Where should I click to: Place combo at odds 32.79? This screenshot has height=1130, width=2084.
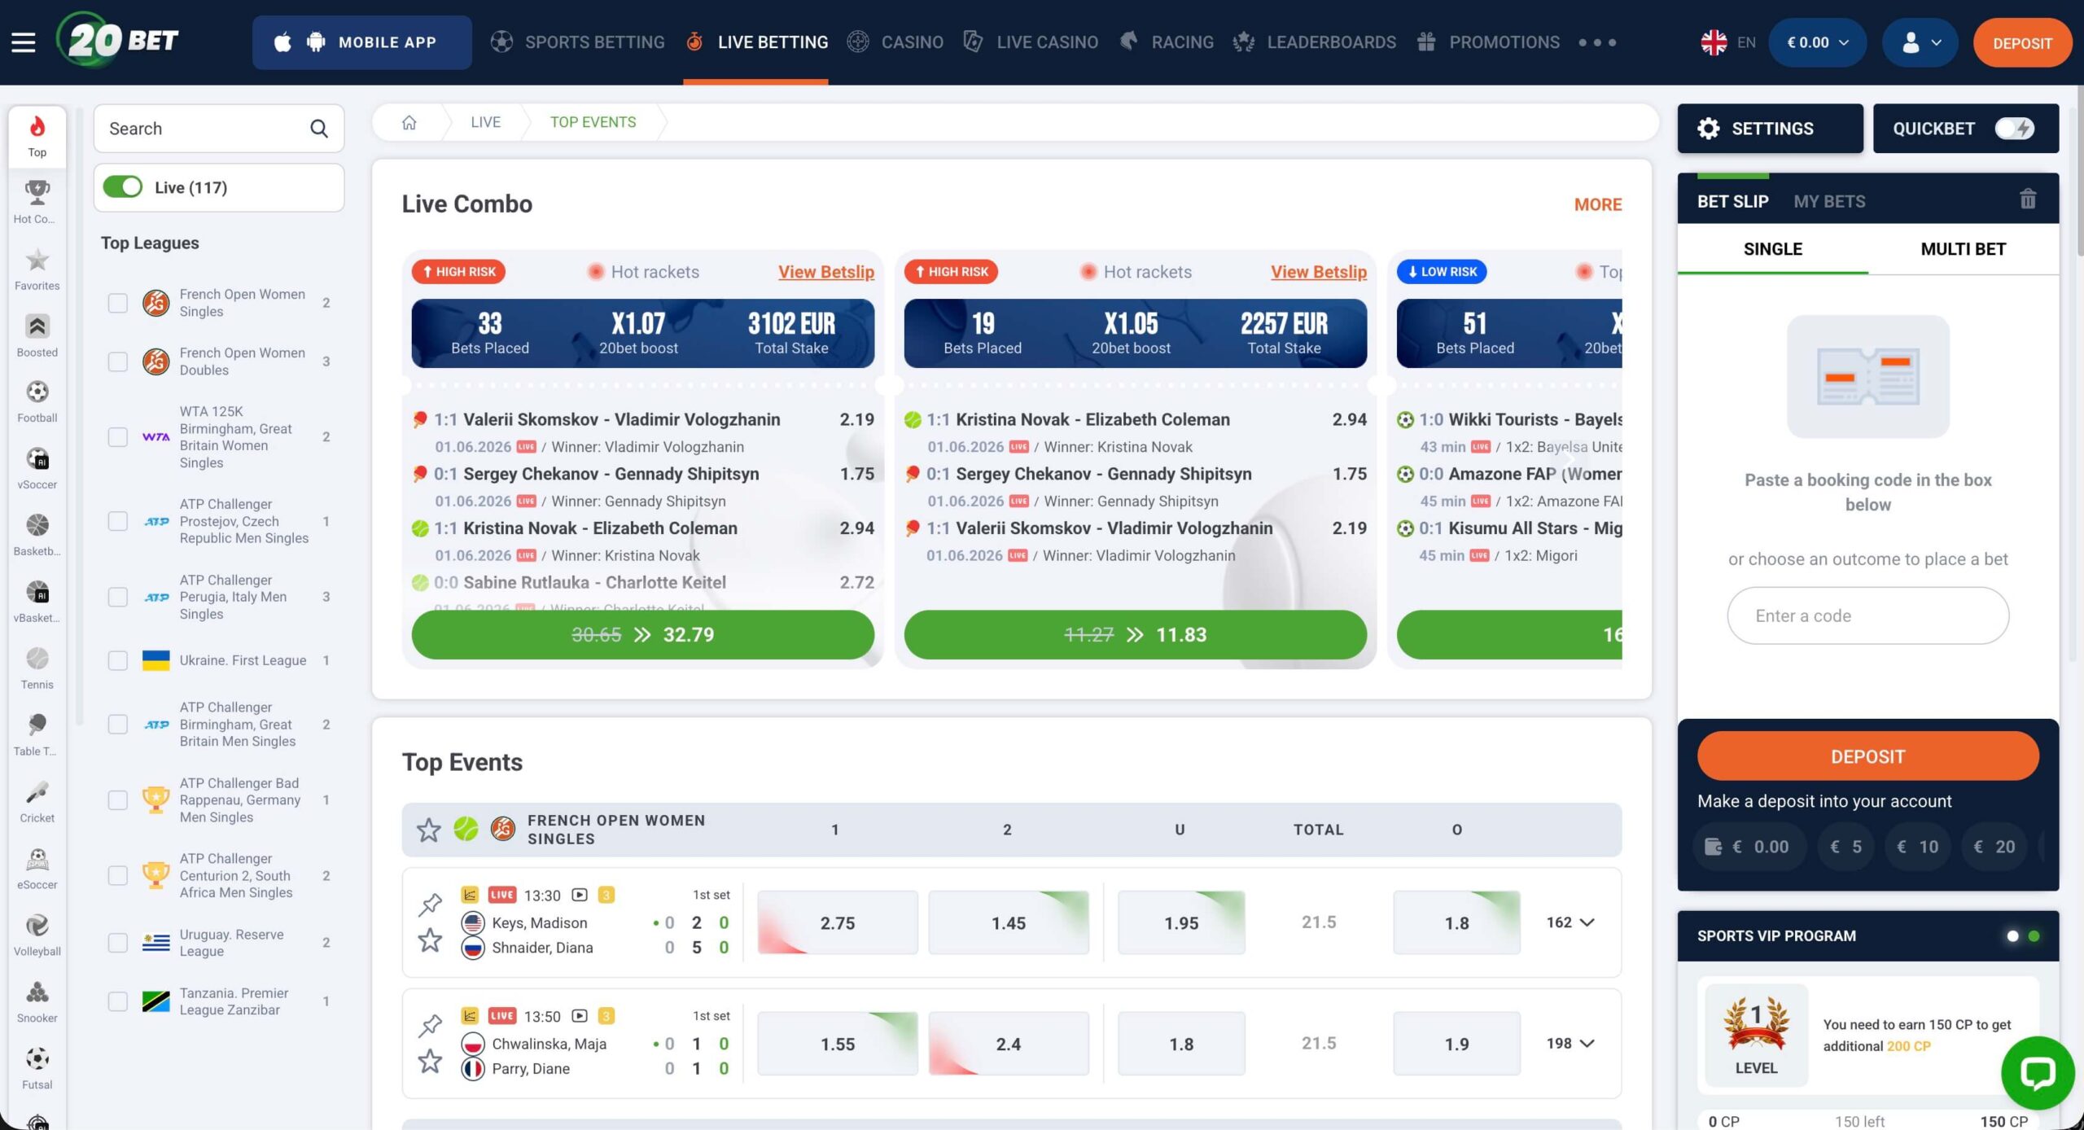[642, 635]
